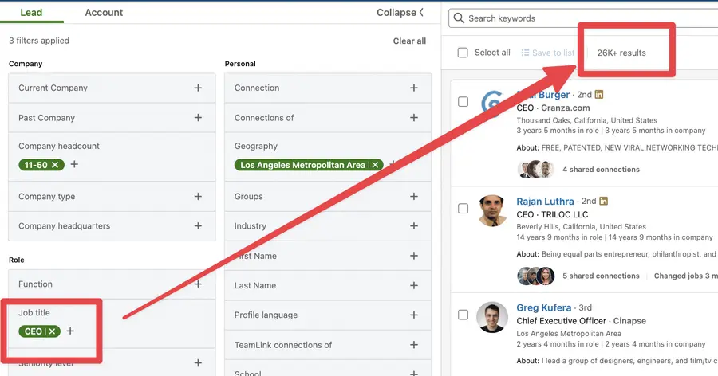Click the 'CEO · TRILOC LLC' text

(552, 214)
